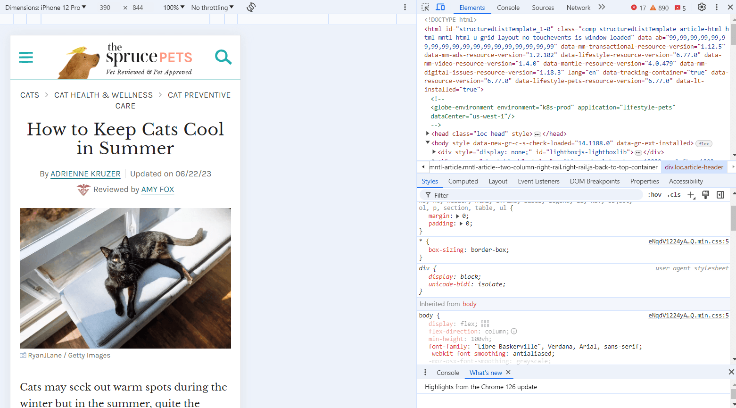Open the hamburger menu on Spruce Pets page
This screenshot has height=408, width=736.
pos(26,58)
